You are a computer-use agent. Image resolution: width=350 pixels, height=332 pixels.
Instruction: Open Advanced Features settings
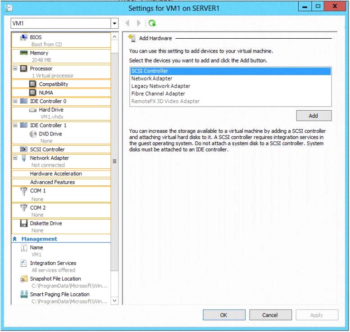61,182
